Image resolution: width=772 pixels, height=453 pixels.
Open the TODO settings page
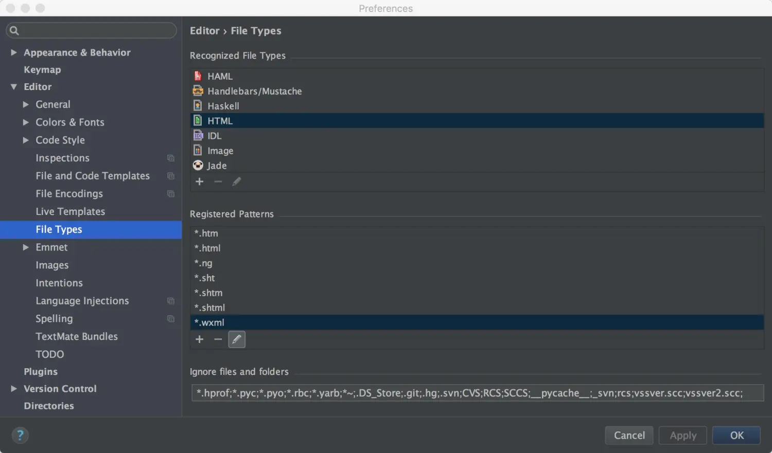coord(50,354)
